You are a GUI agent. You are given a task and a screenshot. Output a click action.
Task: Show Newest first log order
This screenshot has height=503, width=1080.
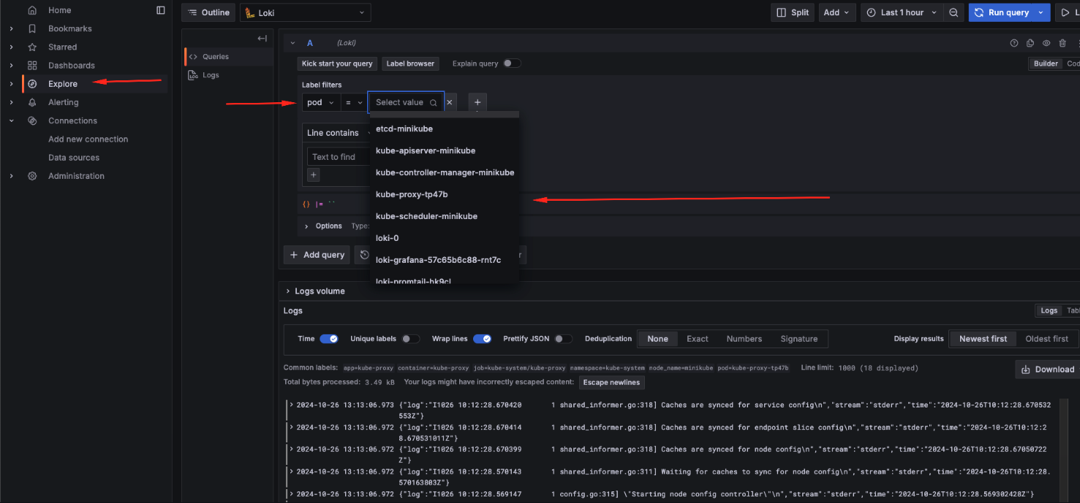(983, 339)
